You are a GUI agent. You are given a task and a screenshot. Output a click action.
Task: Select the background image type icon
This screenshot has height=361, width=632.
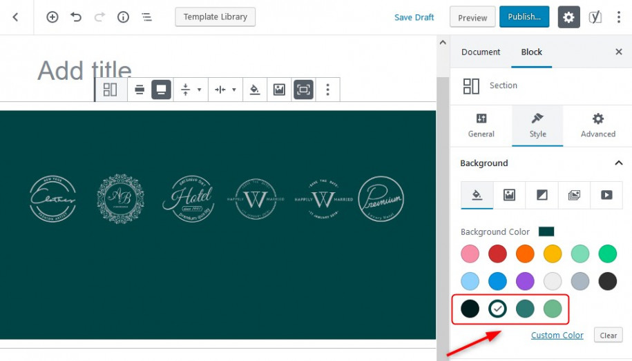pos(509,195)
